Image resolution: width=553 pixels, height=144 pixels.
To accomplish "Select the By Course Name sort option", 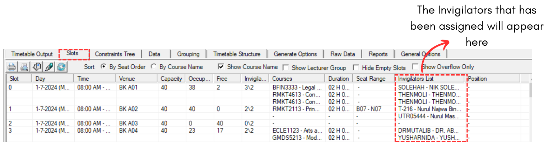I will [x=154, y=67].
